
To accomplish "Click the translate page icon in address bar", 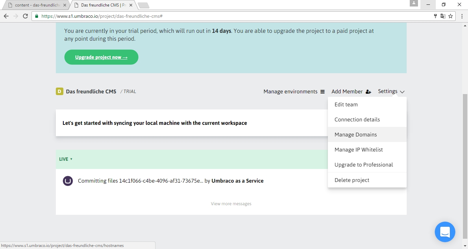I will (x=443, y=16).
